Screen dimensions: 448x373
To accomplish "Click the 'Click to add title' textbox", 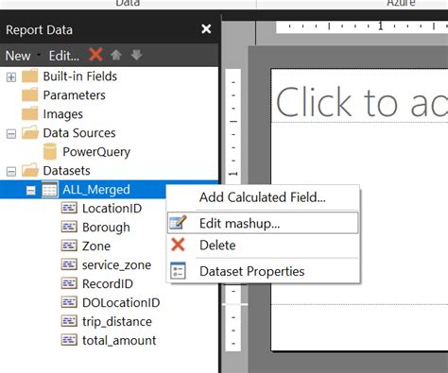I will (359, 96).
